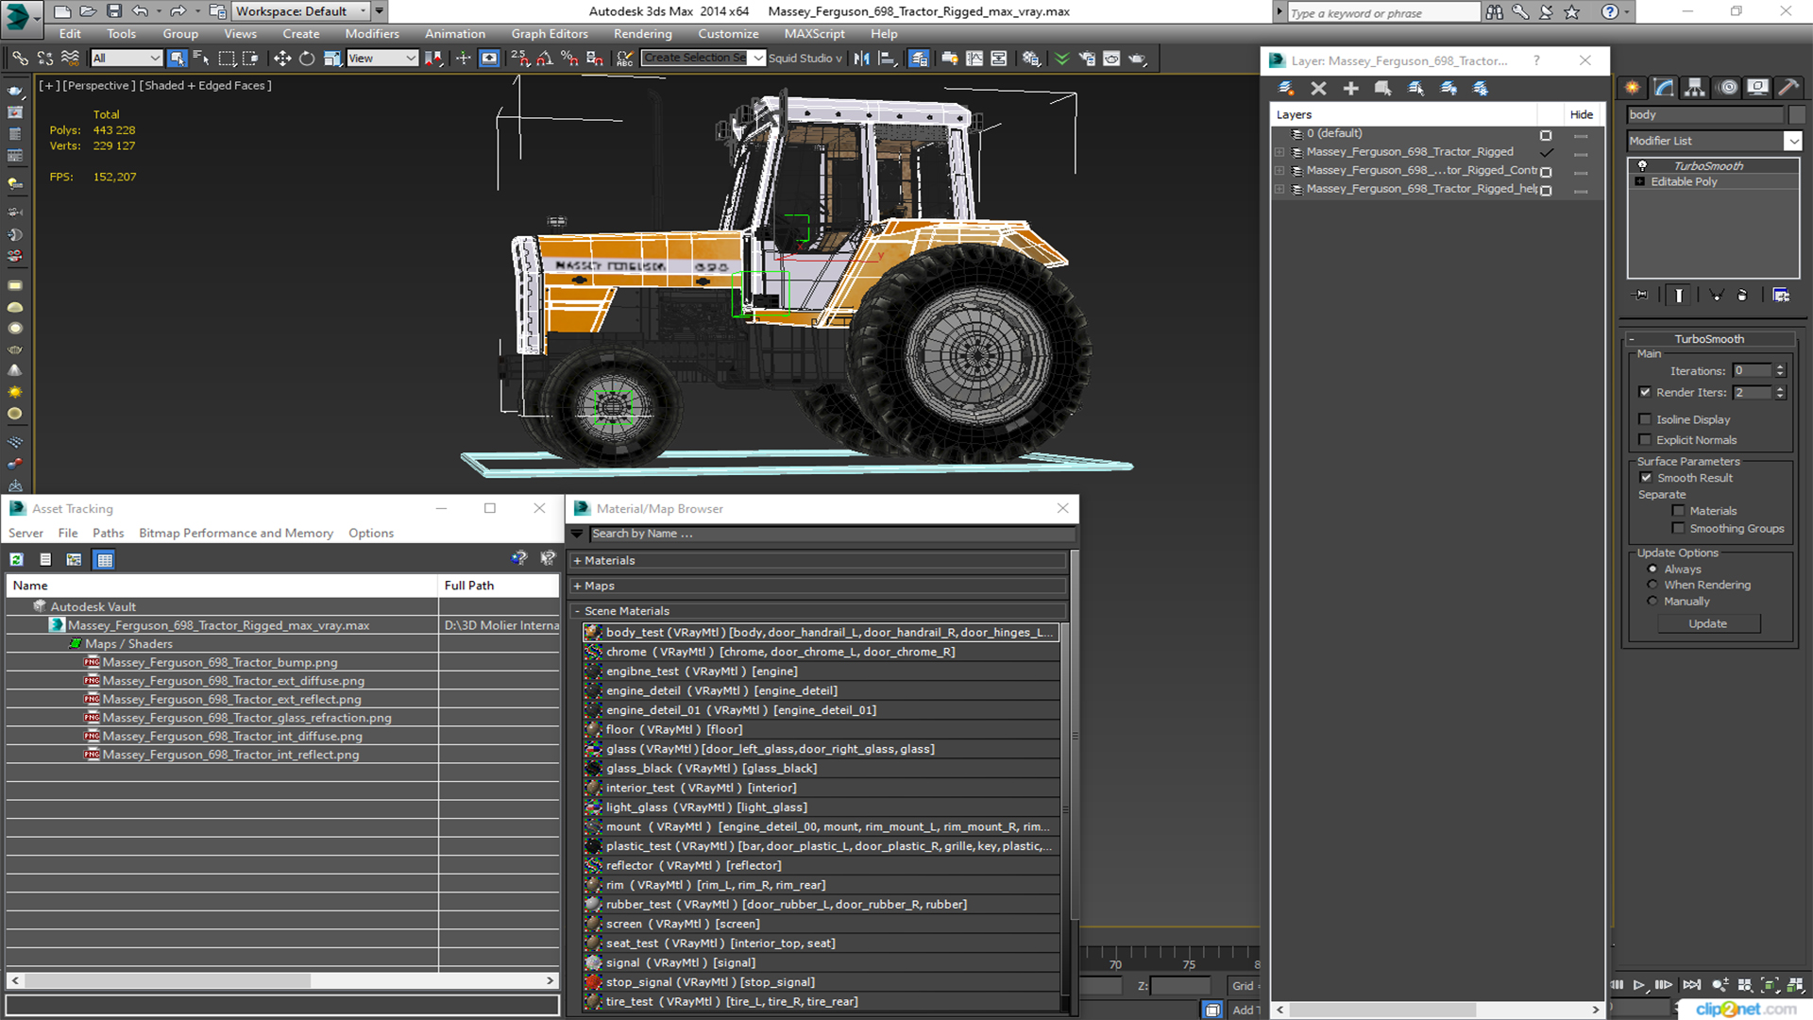Screen dimensions: 1813x1020
Task: Click Hide column header in Layers
Action: point(1582,114)
